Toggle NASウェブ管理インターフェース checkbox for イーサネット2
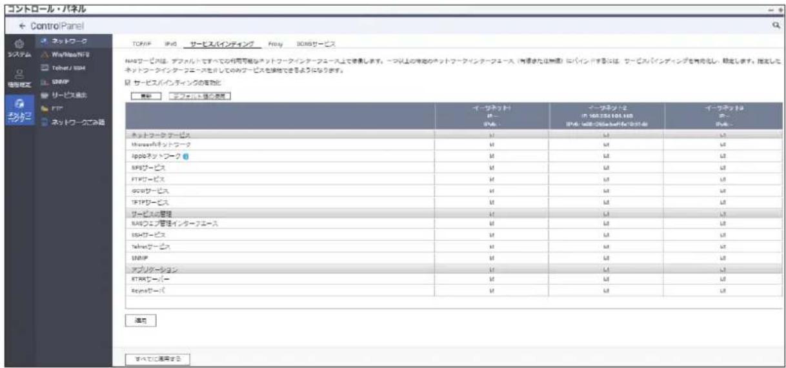786x368 pixels. point(607,223)
